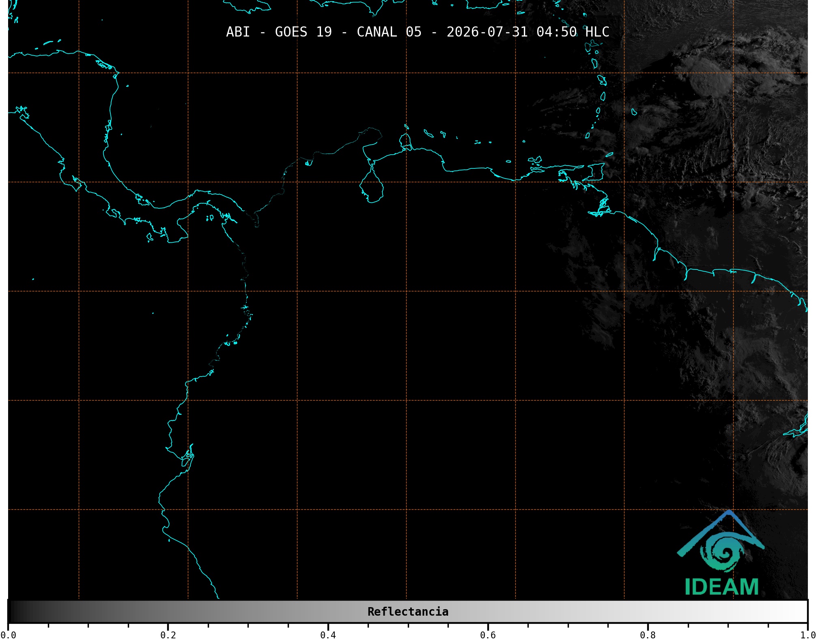Click the 'Reflectancia' colorbar label
Image resolution: width=816 pixels, height=640 pixels.
pos(408,612)
